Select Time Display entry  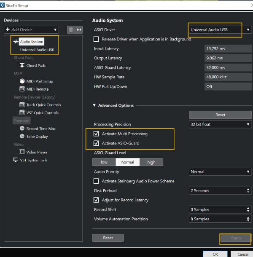tap(37, 137)
